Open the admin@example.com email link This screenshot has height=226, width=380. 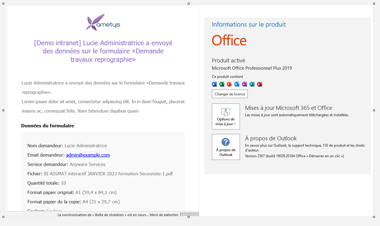point(88,155)
